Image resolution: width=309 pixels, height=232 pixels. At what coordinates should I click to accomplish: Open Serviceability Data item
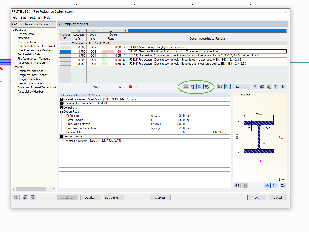[x=29, y=54]
